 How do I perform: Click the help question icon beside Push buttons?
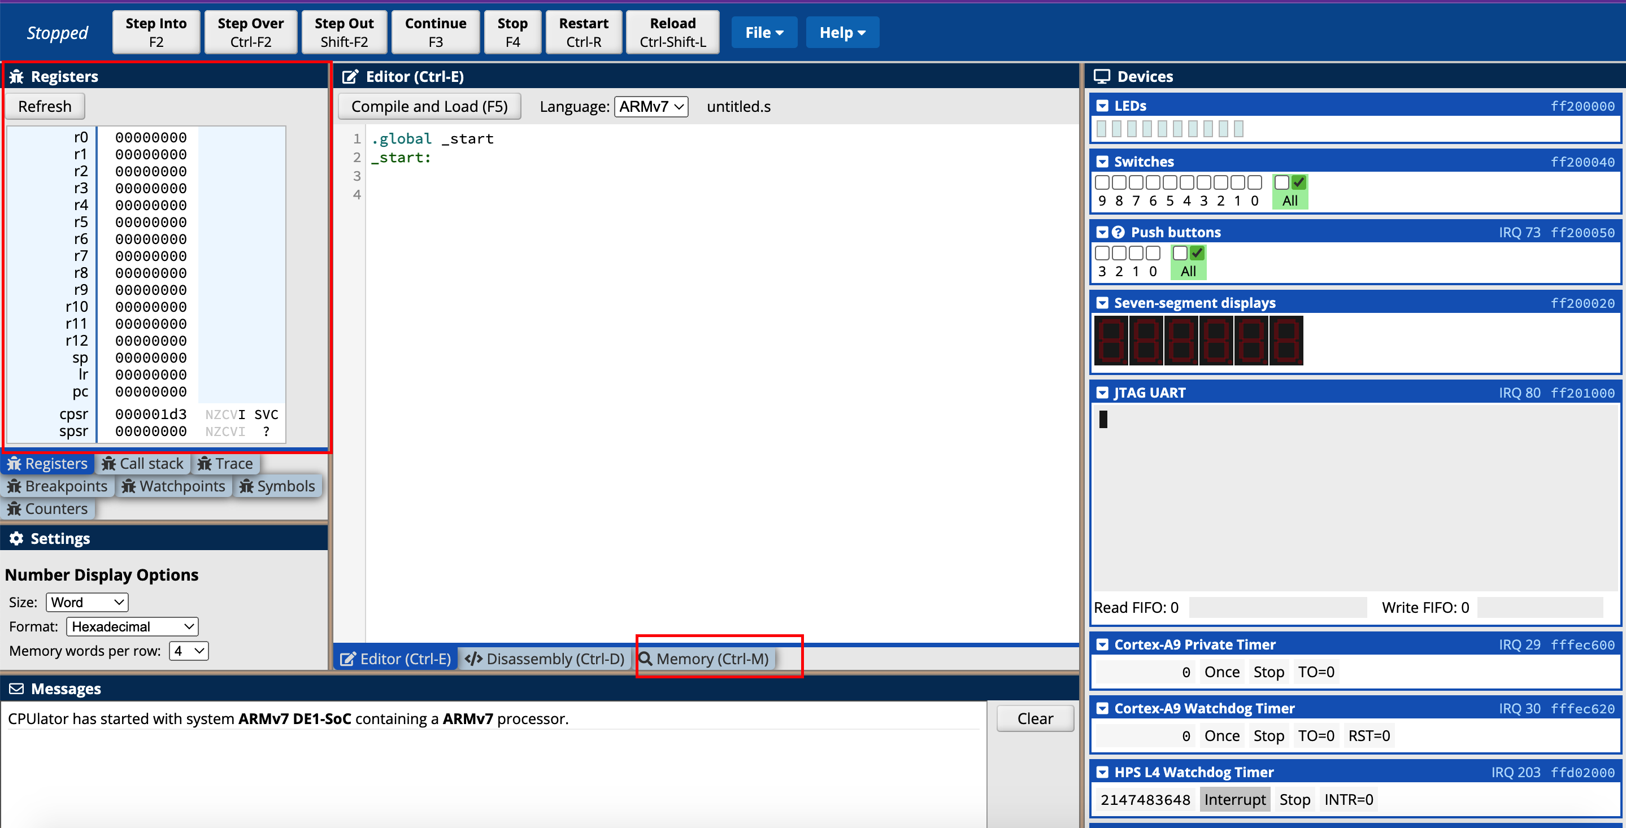1118,232
